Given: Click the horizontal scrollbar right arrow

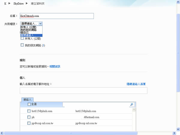Looking at the screenshot, I should coord(174,133).
